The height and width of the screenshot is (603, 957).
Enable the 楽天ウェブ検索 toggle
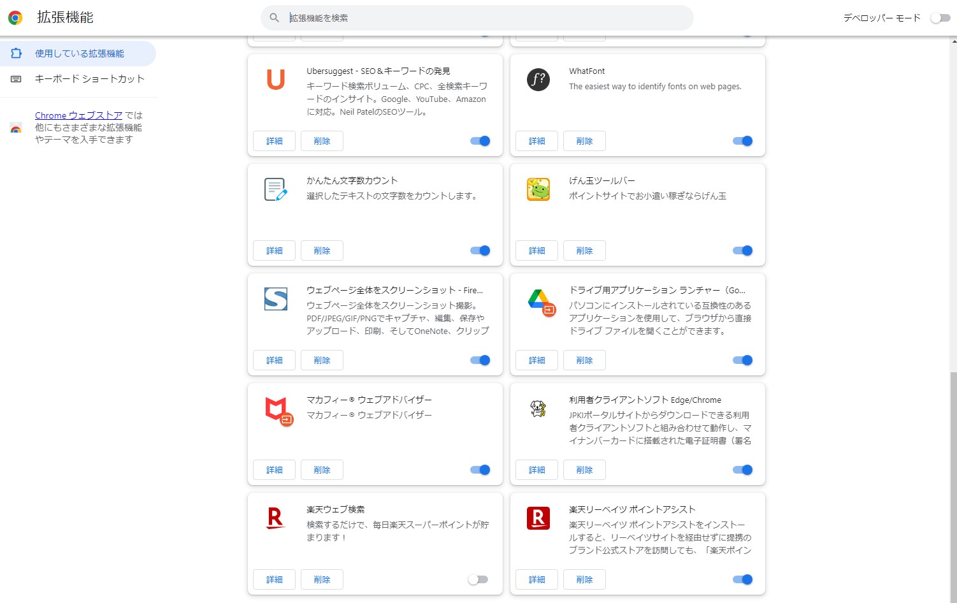[478, 579]
